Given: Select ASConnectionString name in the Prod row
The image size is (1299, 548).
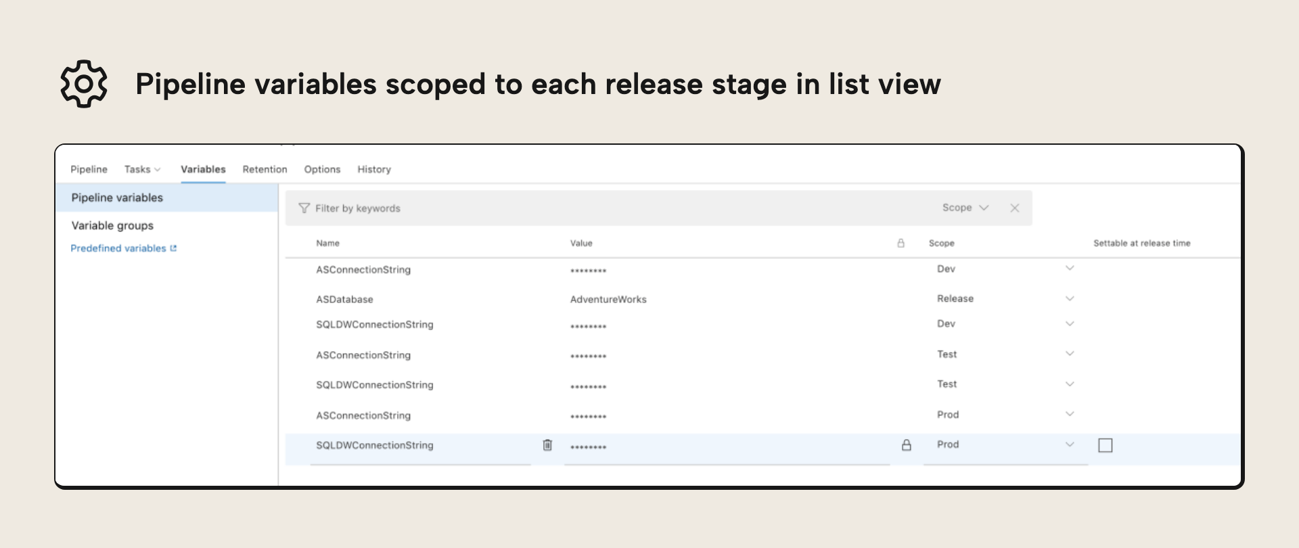Looking at the screenshot, I should click(363, 415).
